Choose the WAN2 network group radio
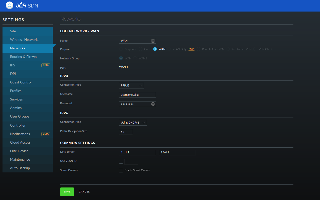The height and width of the screenshot is (200, 320). coord(135,58)
